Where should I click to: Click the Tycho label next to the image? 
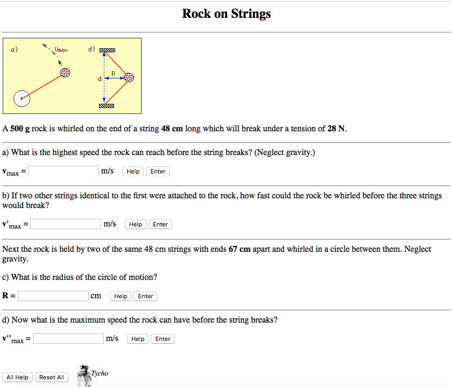[100, 373]
